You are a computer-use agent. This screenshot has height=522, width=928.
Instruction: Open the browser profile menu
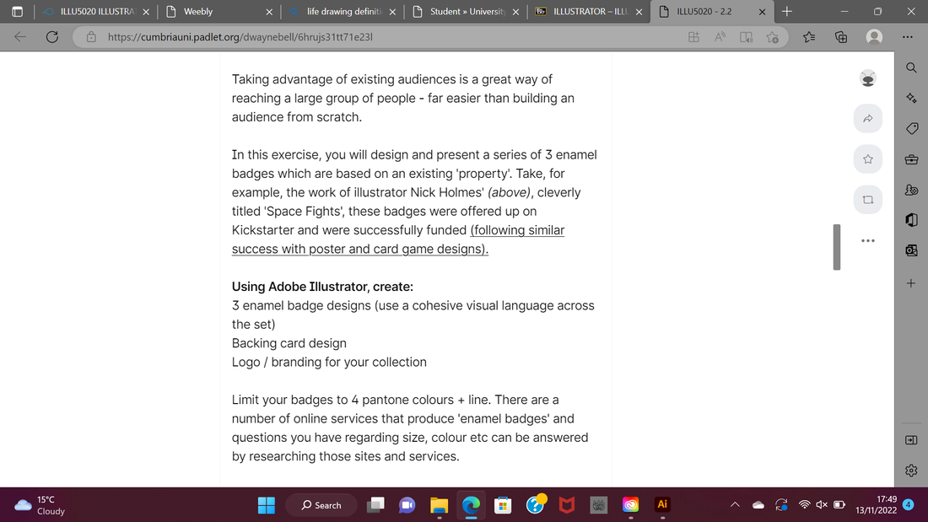click(x=874, y=37)
